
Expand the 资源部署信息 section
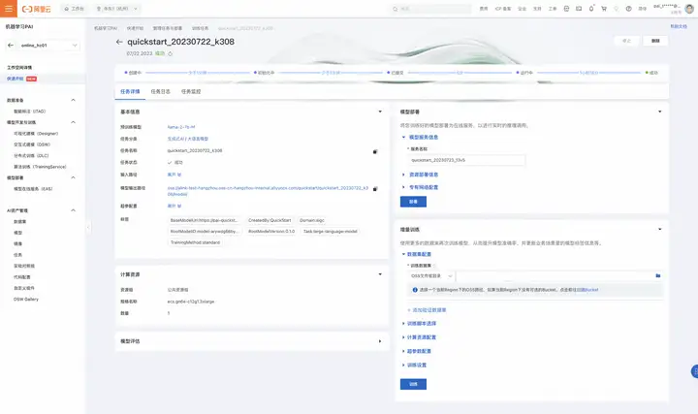tap(420, 175)
